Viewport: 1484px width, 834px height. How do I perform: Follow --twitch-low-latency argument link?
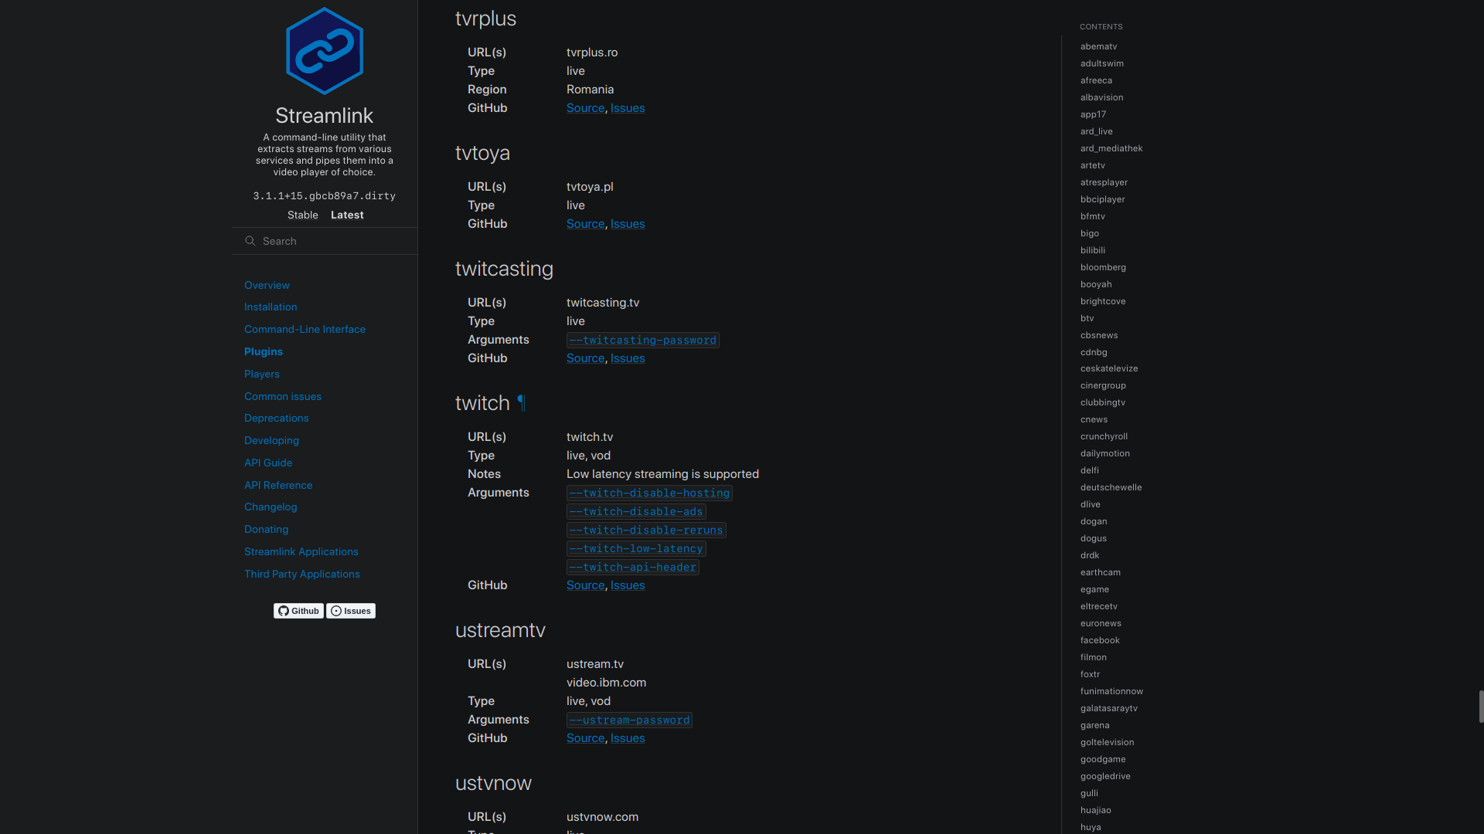pyautogui.click(x=636, y=548)
